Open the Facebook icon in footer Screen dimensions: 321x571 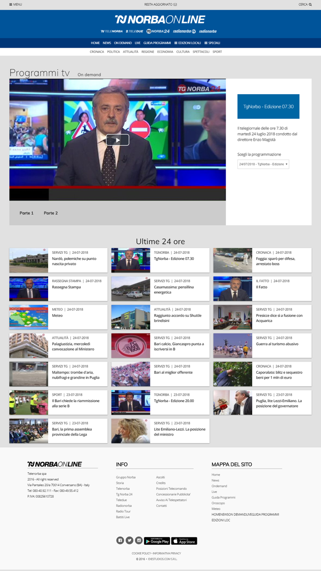pos(120,541)
